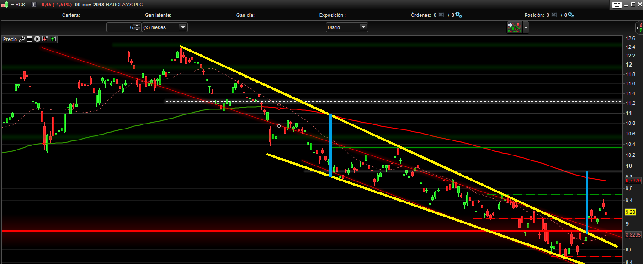643x264 pixels.
Task: Remove the Precio panel with X icon
Action: [37, 39]
